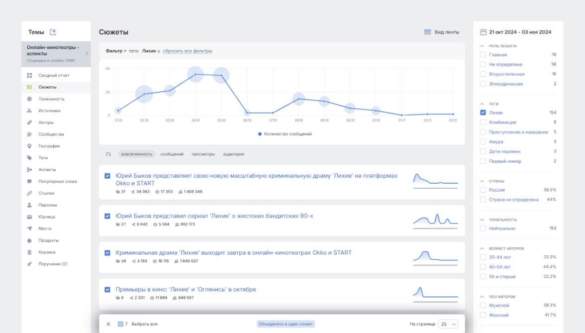The image size is (585, 333).
Task: Uncheck the 'Лихие' tag checkbox
Action: (483, 112)
